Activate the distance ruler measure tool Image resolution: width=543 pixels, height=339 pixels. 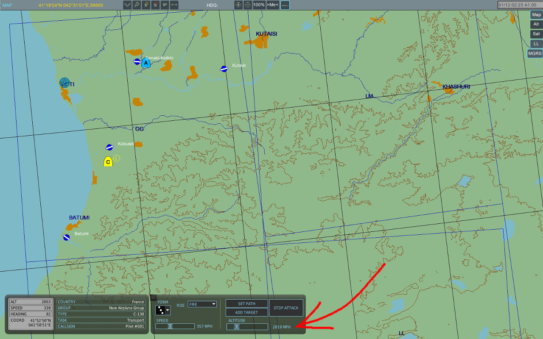click(x=174, y=5)
